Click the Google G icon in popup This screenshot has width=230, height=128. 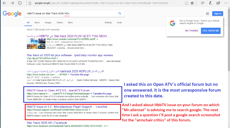click(172, 23)
